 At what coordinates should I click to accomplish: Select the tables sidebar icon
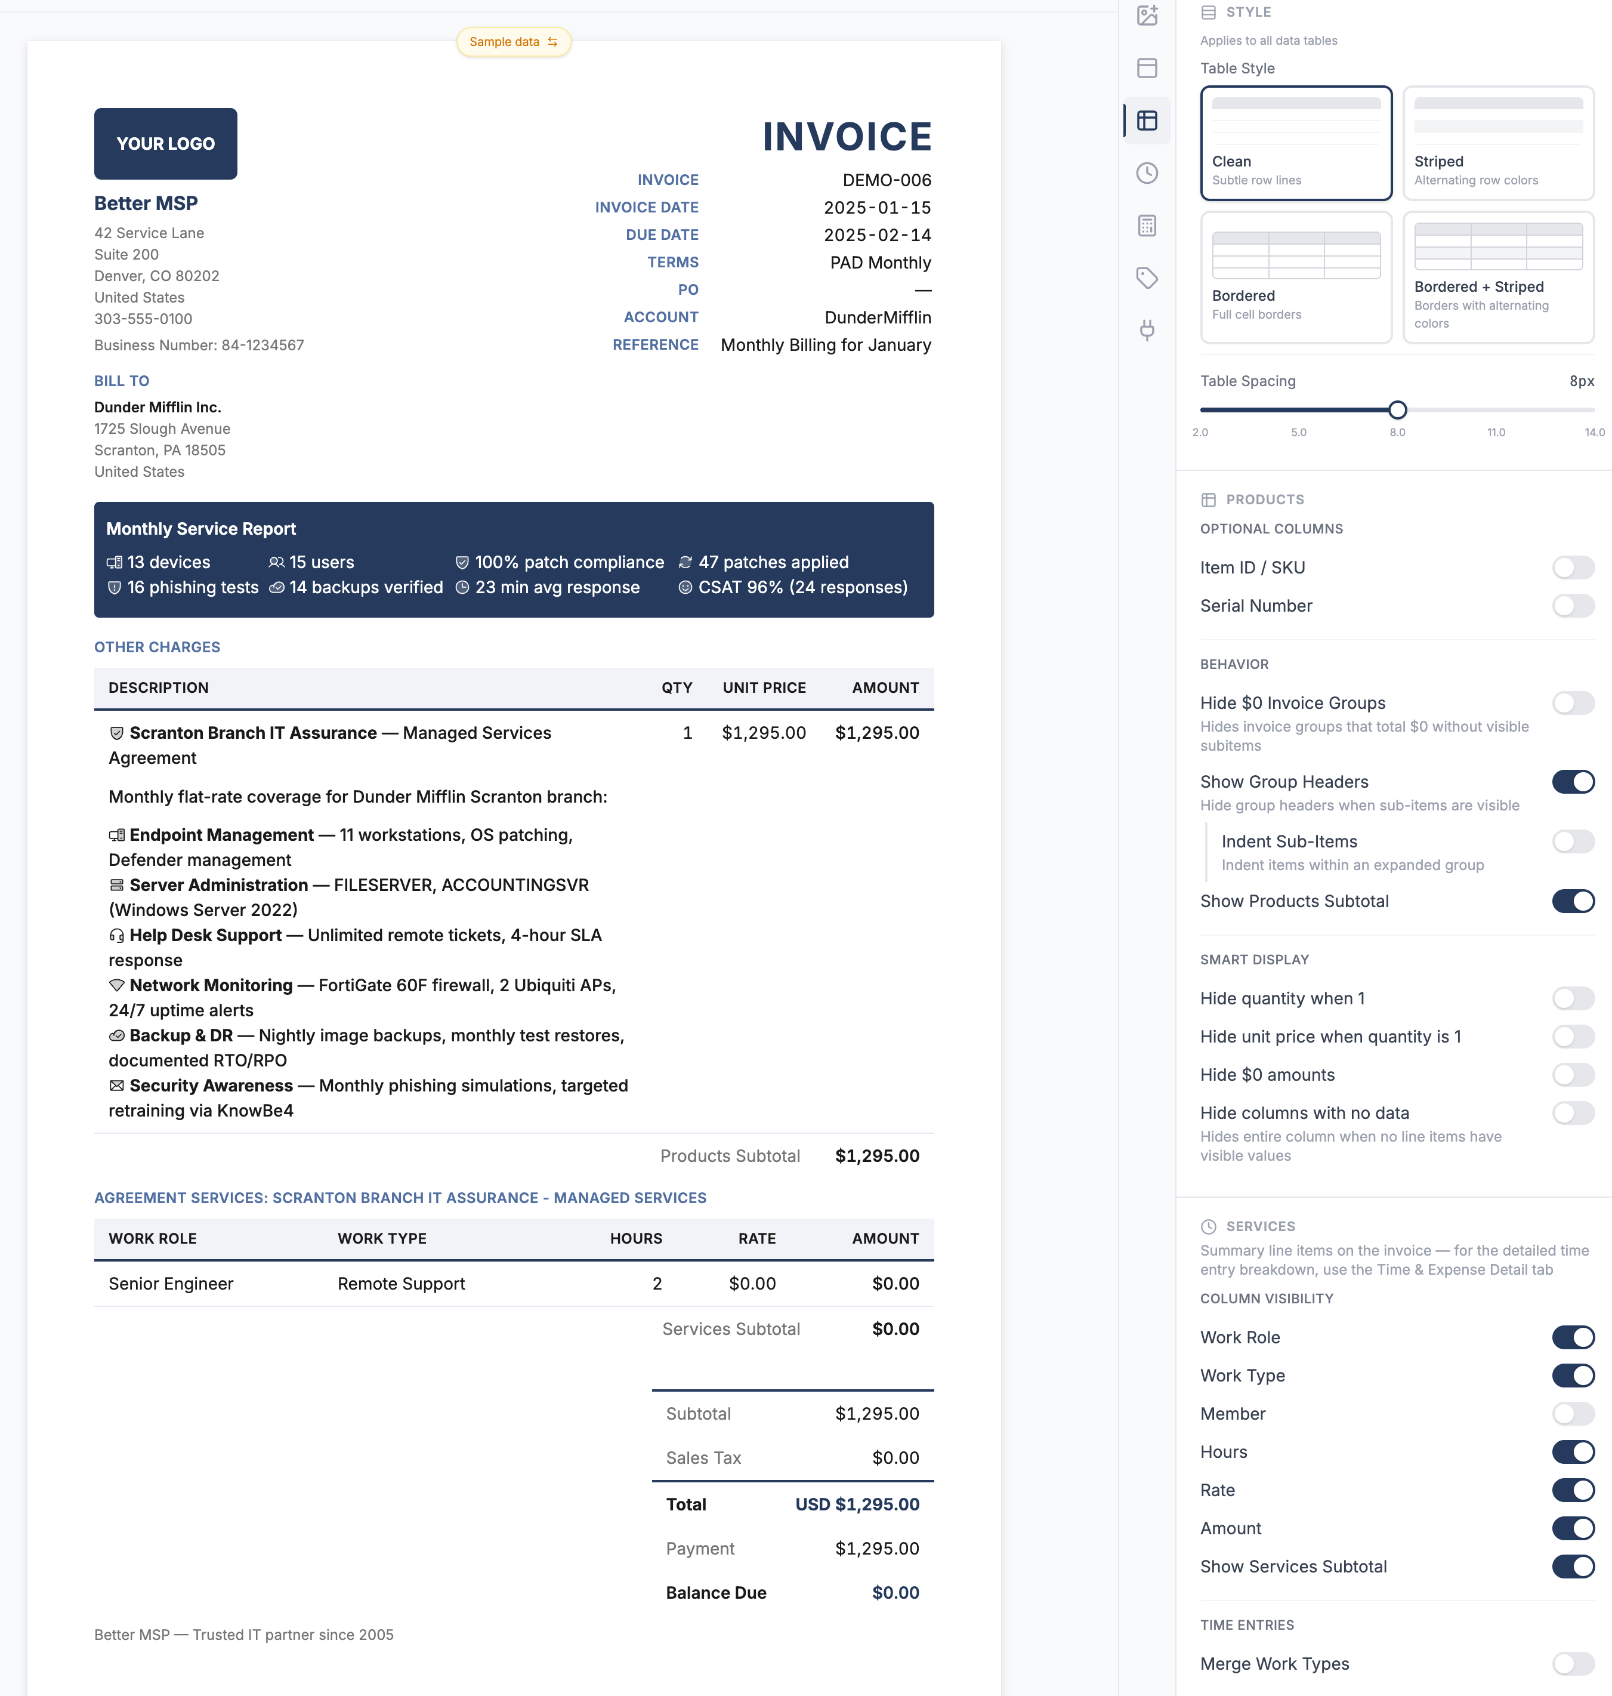[x=1147, y=121]
